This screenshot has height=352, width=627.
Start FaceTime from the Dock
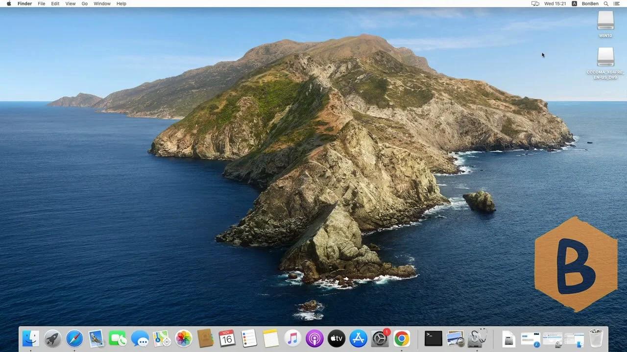tap(118, 338)
